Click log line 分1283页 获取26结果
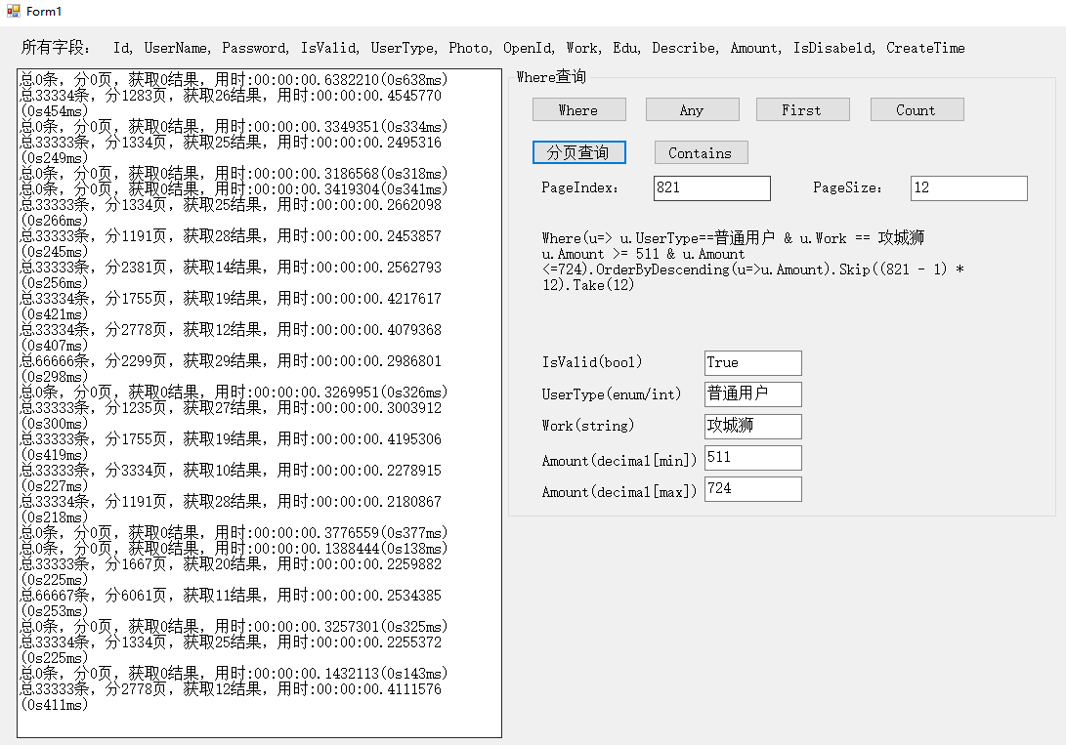The image size is (1066, 745). [231, 103]
